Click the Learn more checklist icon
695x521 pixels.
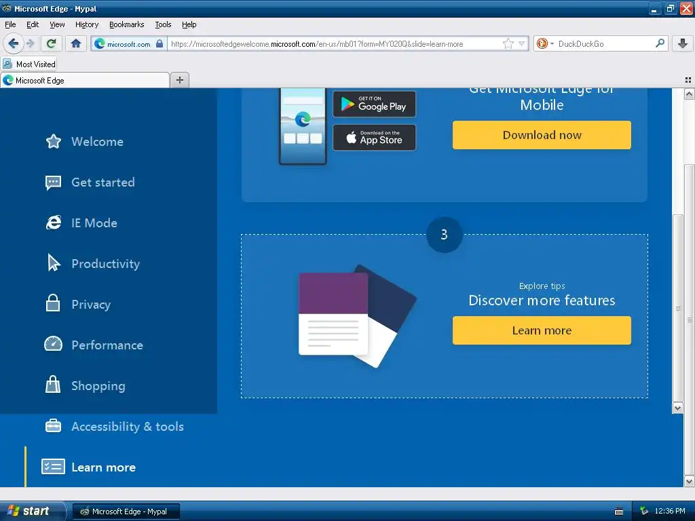point(53,467)
